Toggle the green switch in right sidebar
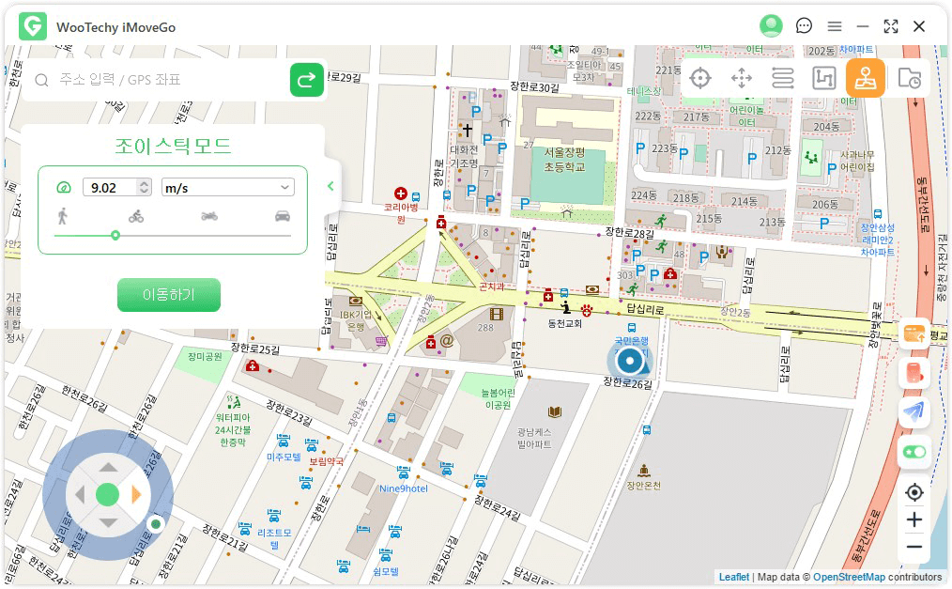This screenshot has height=589, width=952. [x=914, y=452]
